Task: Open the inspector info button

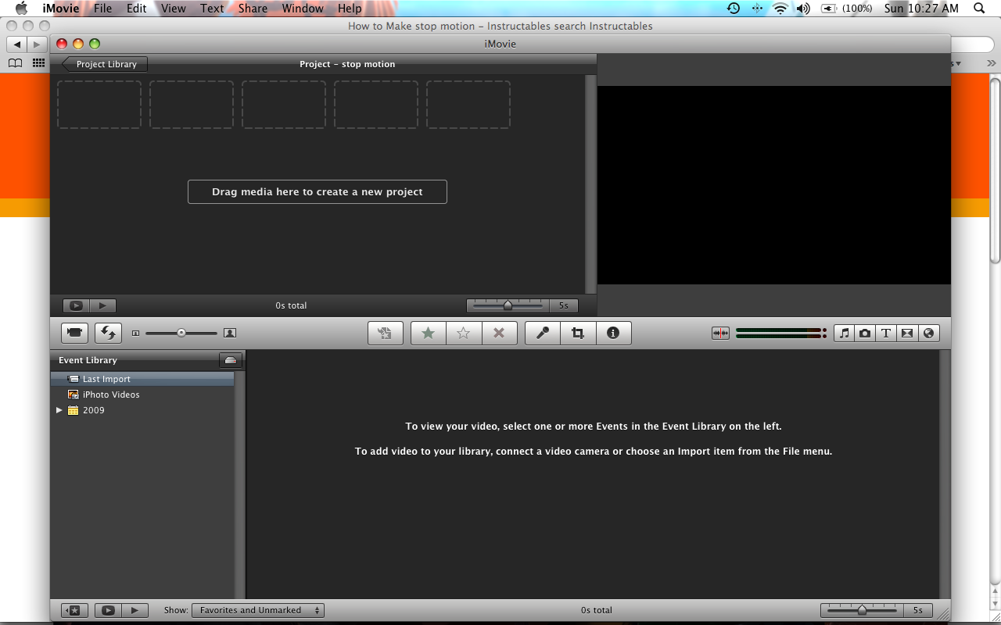Action: point(613,333)
